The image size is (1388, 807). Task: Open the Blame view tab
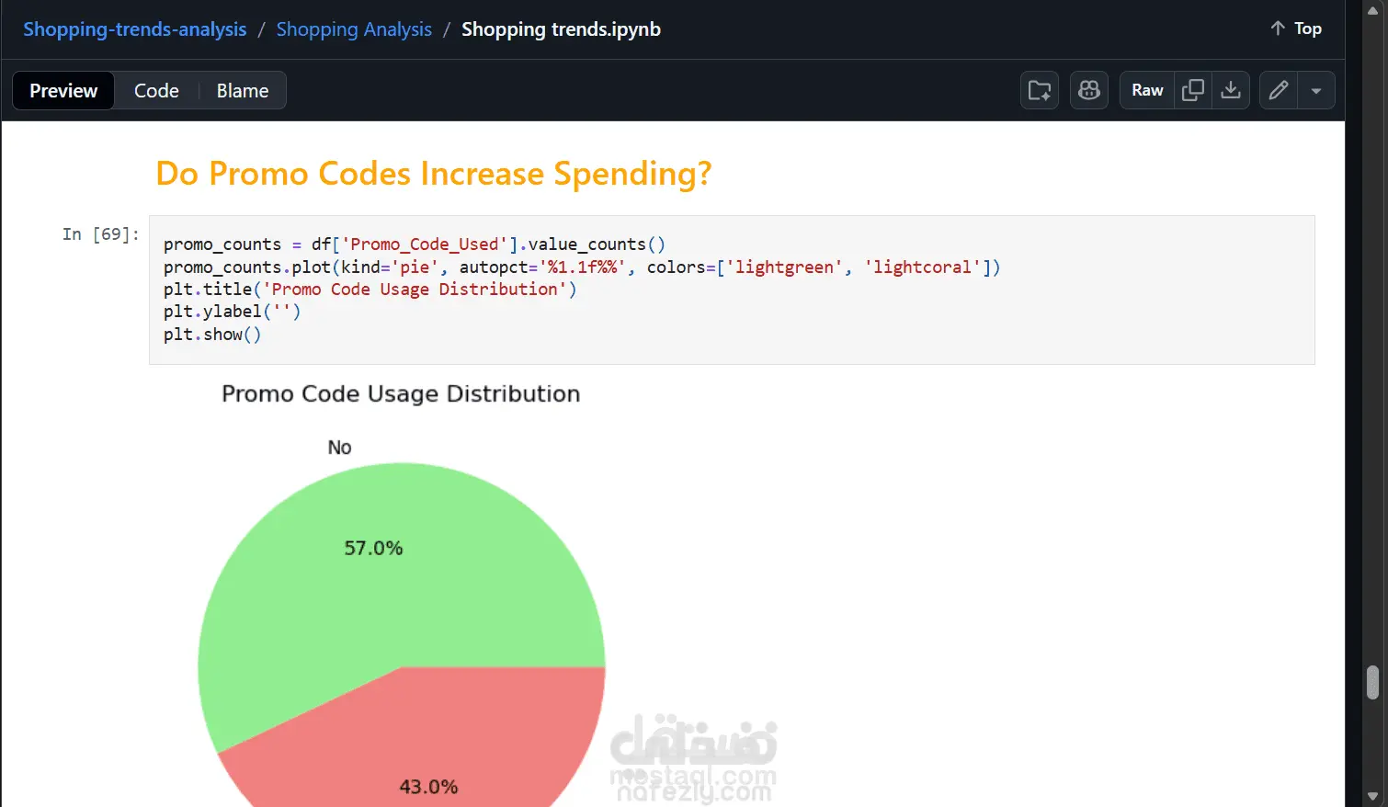[243, 90]
